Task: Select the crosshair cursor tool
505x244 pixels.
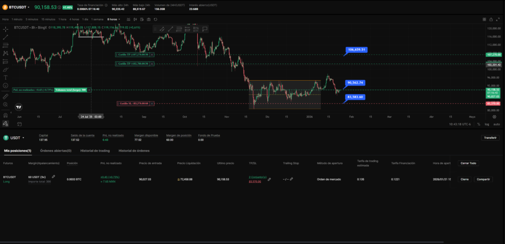Action: click(x=5, y=29)
